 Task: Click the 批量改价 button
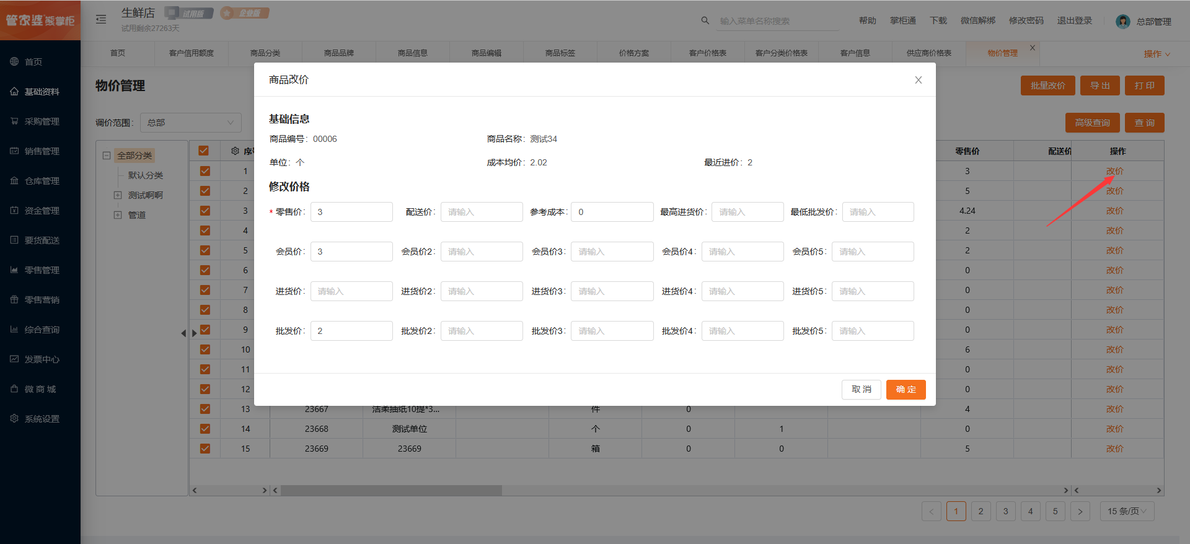1048,86
